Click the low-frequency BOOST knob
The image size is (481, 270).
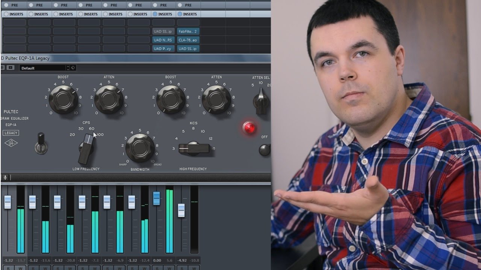[64, 99]
